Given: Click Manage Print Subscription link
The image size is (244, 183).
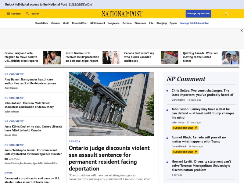Looking at the screenshot, I should coord(195,23).
